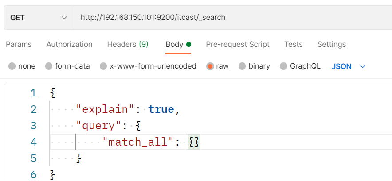This screenshot has width=392, height=181.
Task: Click the request URL input field
Action: pos(233,18)
